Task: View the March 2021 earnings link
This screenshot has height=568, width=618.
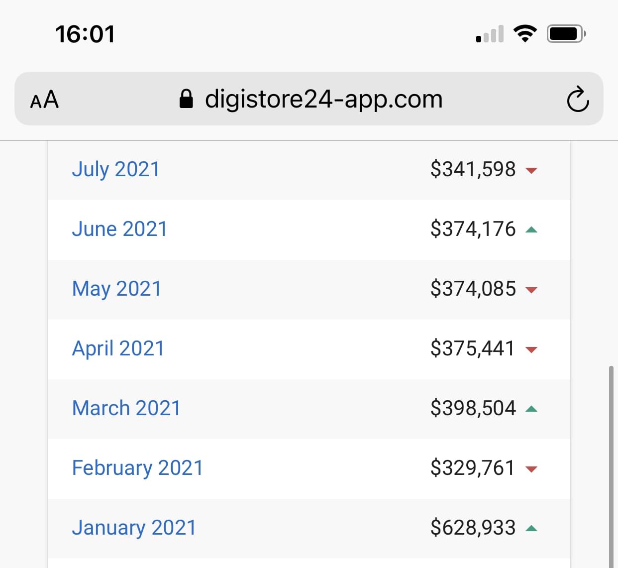Action: (x=126, y=408)
